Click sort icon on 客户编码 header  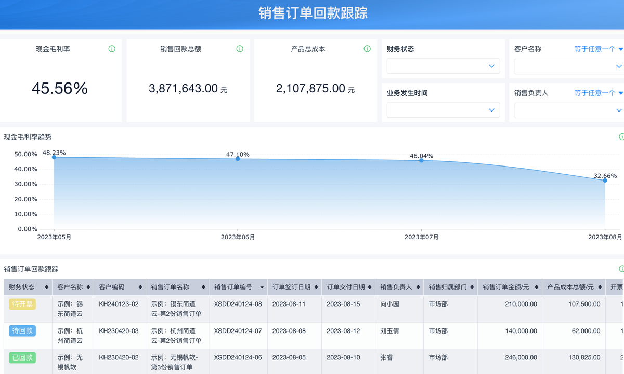point(140,287)
